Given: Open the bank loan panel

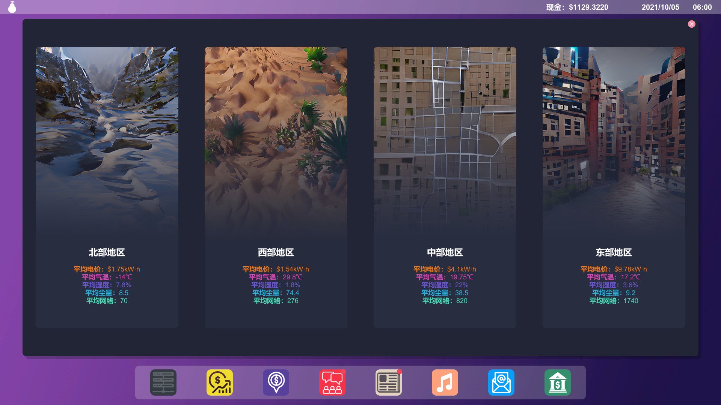Looking at the screenshot, I should click(x=557, y=382).
